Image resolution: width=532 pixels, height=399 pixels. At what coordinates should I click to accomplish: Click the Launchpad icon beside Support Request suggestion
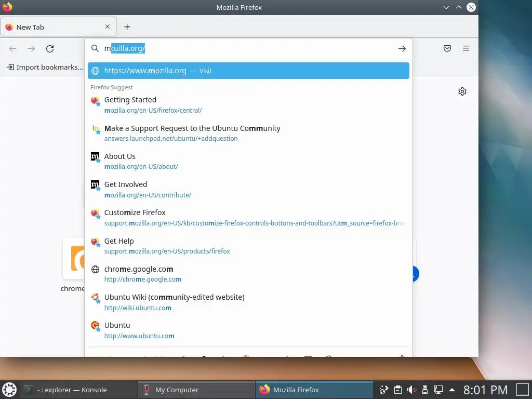pos(96,129)
